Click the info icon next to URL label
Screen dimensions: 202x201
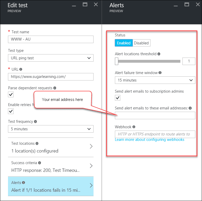tap(21, 69)
